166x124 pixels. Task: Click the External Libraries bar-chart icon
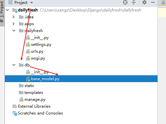(x=15, y=106)
